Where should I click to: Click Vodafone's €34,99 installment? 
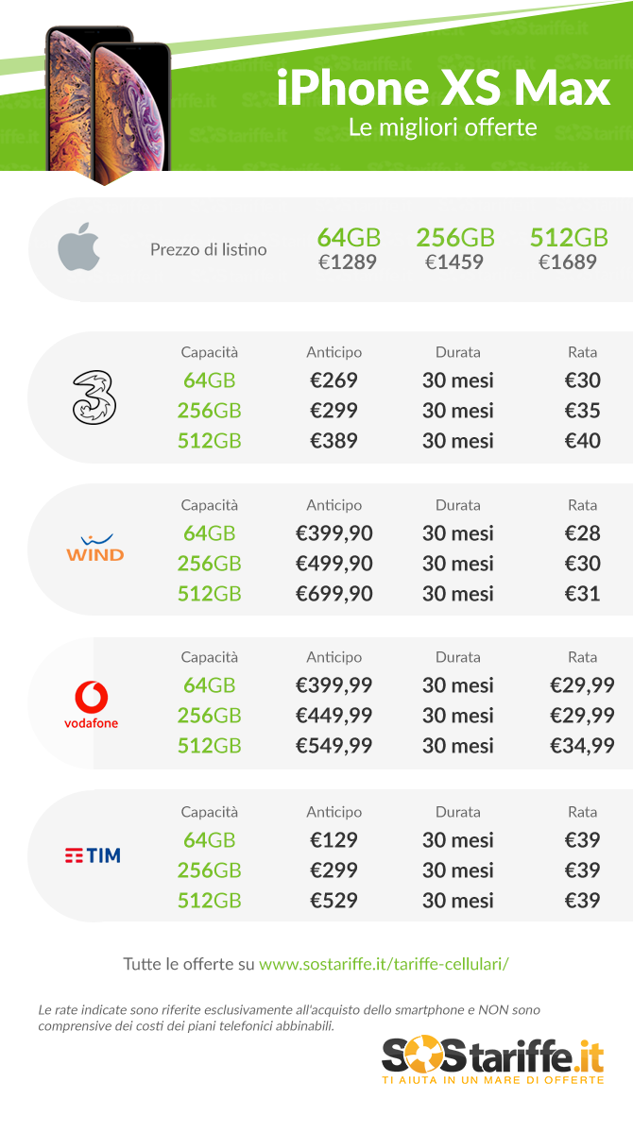point(582,745)
